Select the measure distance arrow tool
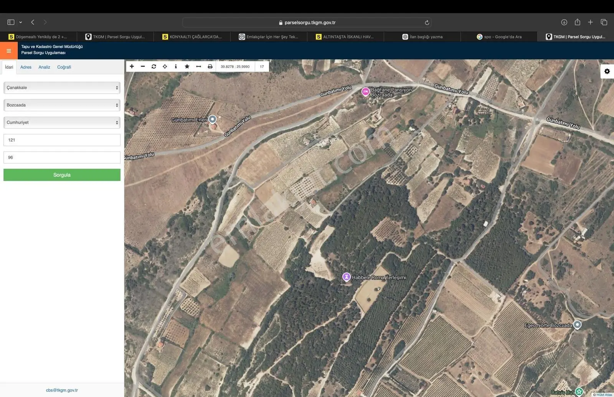Image resolution: width=614 pixels, height=397 pixels. (x=198, y=66)
